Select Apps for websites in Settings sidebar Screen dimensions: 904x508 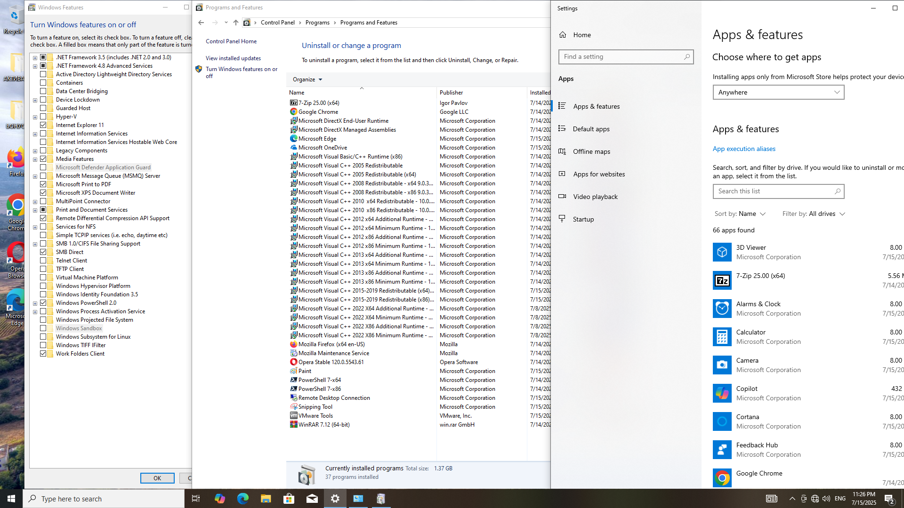(626, 174)
